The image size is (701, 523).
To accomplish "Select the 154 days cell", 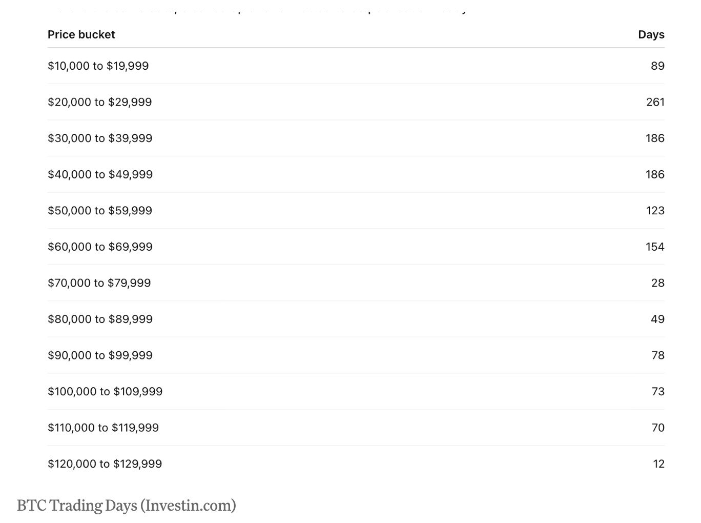I will tap(655, 247).
